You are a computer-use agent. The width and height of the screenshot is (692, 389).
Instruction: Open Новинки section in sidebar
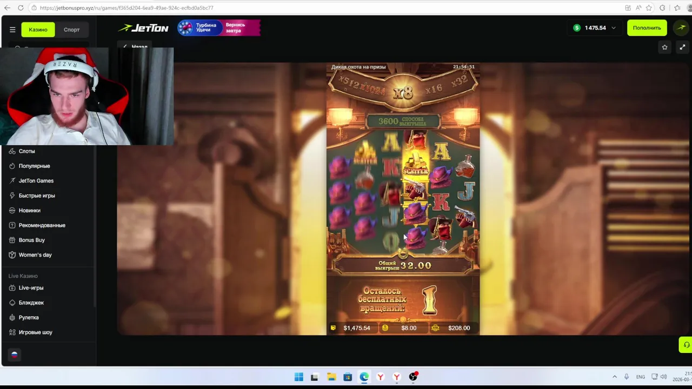pos(29,210)
